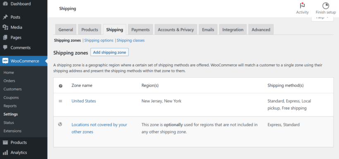Viewport: 339px width, 159px height.
Task: Go to WooCommerce Home submenu
Action: [9, 73]
